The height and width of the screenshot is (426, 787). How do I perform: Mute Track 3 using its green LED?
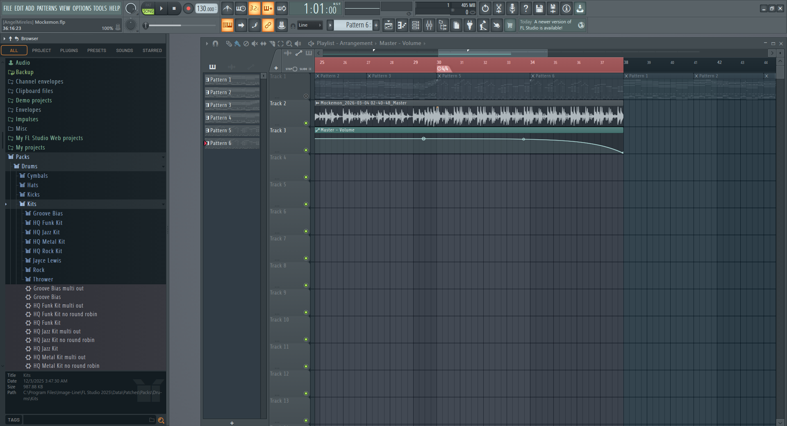pos(306,150)
